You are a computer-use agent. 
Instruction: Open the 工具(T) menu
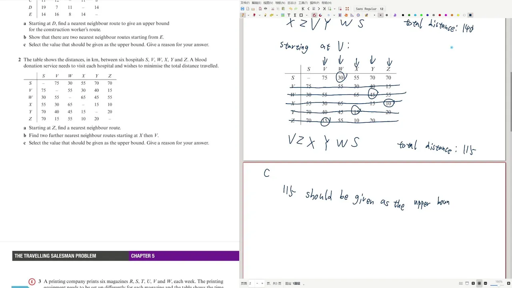[303, 3]
